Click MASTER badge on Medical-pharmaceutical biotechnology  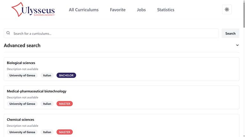pyautogui.click(x=64, y=104)
